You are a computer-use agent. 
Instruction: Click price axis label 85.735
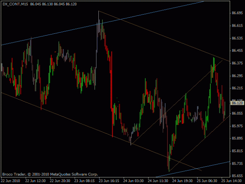(x=237, y=164)
